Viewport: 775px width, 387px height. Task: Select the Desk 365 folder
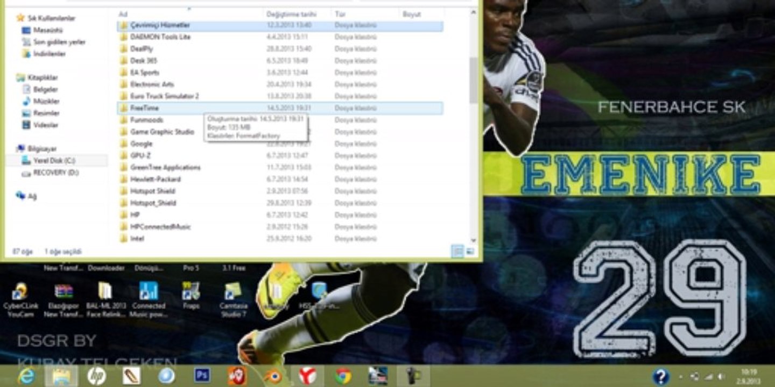point(280,61)
